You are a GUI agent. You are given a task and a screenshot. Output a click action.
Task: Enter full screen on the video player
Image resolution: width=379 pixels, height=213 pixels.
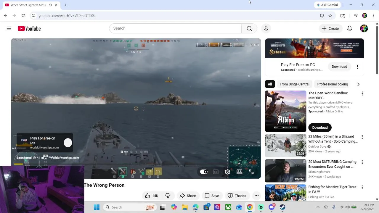(251, 172)
